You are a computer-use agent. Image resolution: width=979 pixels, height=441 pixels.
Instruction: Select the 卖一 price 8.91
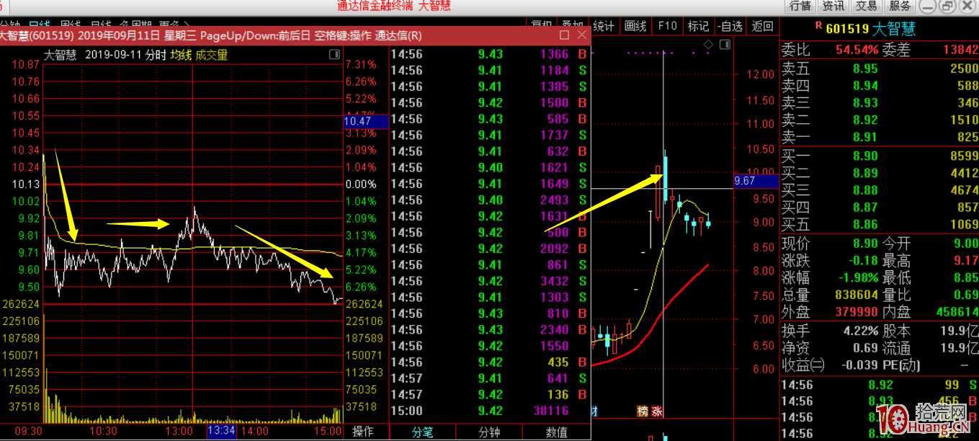pos(864,137)
